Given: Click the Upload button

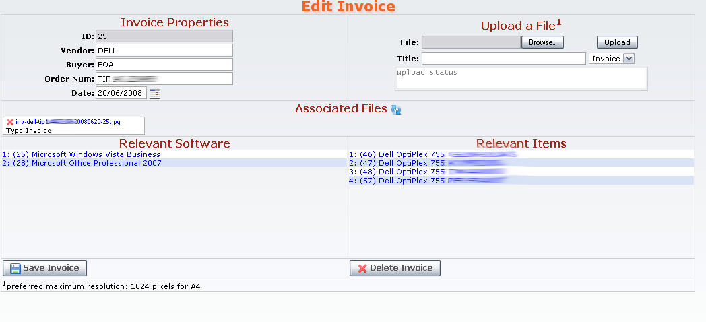Looking at the screenshot, I should click(617, 42).
